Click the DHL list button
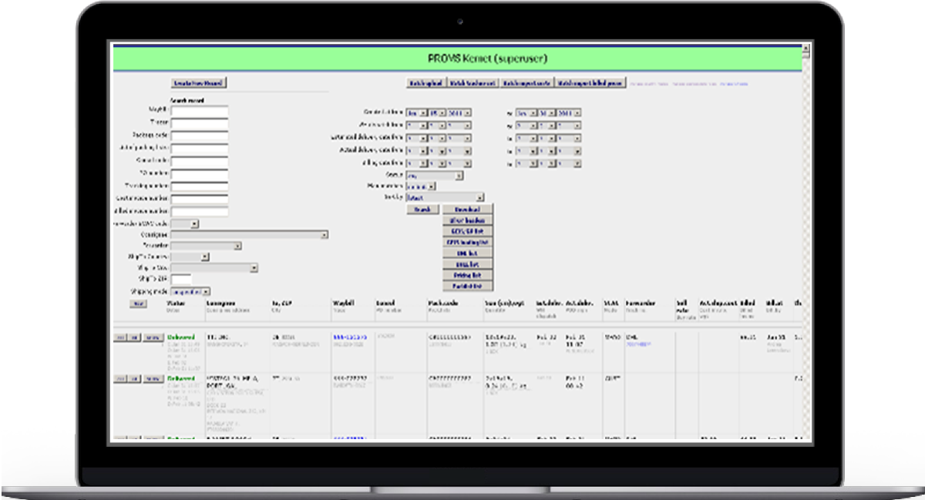Image resolution: width=925 pixels, height=500 pixels. point(467,253)
